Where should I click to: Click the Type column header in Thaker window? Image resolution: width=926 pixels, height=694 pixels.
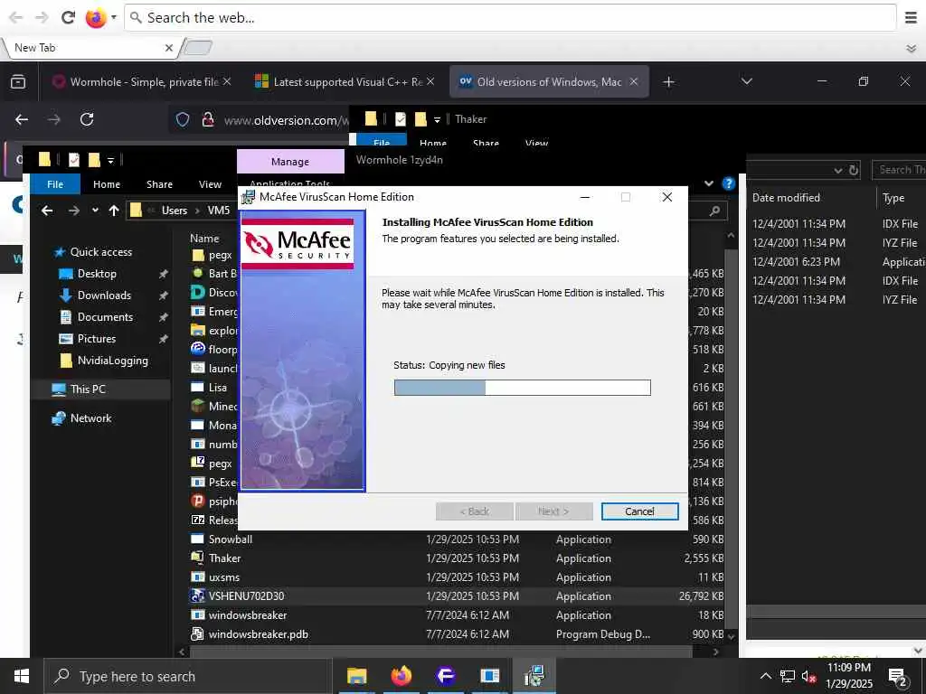(893, 198)
